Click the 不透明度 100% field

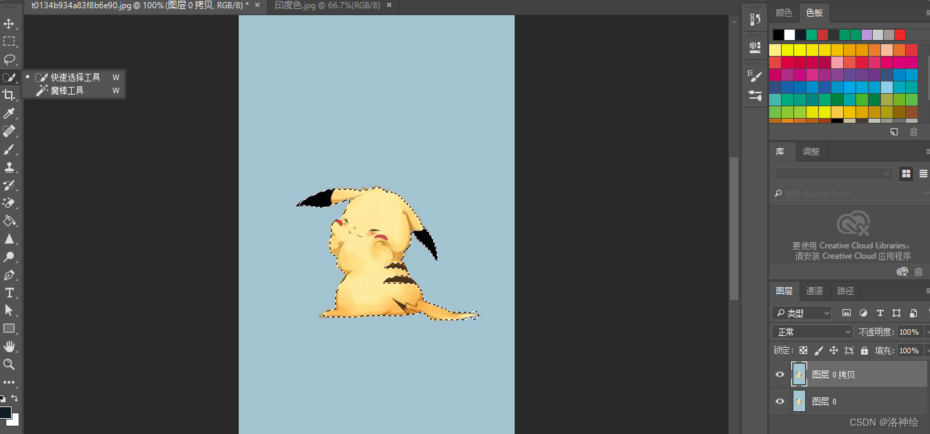909,332
